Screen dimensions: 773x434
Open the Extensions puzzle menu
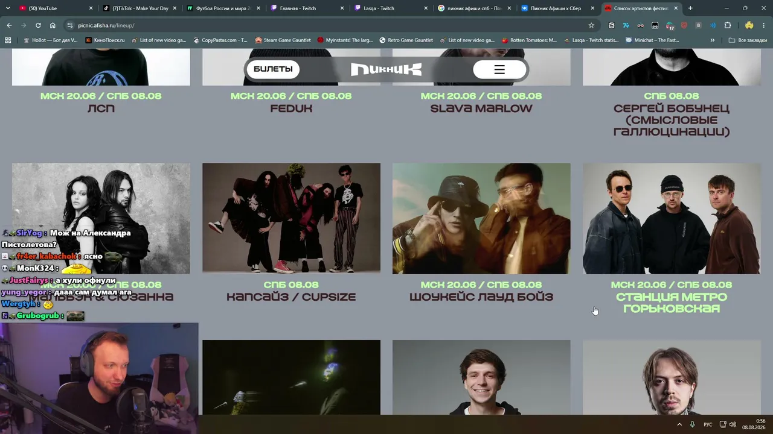pyautogui.click(x=728, y=25)
